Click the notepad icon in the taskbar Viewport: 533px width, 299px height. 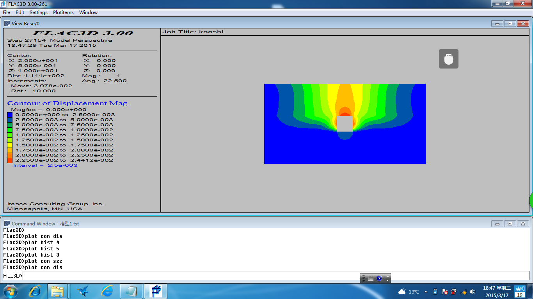(x=131, y=291)
